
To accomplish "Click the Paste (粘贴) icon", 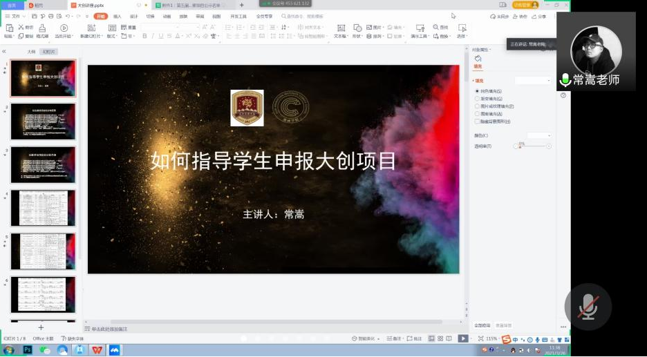I will coord(9,28).
